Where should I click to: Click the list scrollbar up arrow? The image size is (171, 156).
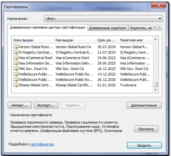pos(156,39)
